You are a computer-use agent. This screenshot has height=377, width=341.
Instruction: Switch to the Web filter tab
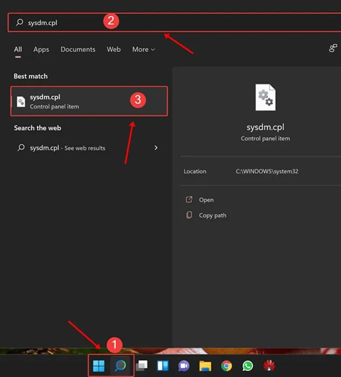(113, 50)
